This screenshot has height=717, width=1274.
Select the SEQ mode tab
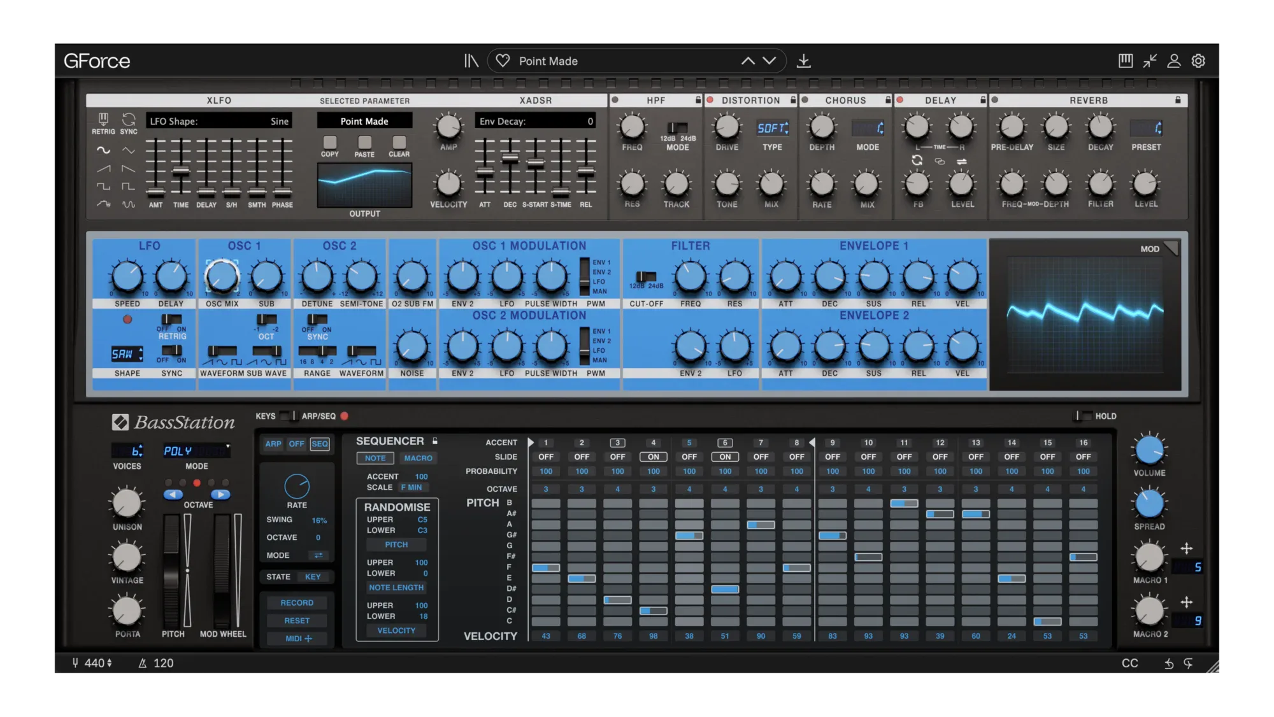[320, 444]
